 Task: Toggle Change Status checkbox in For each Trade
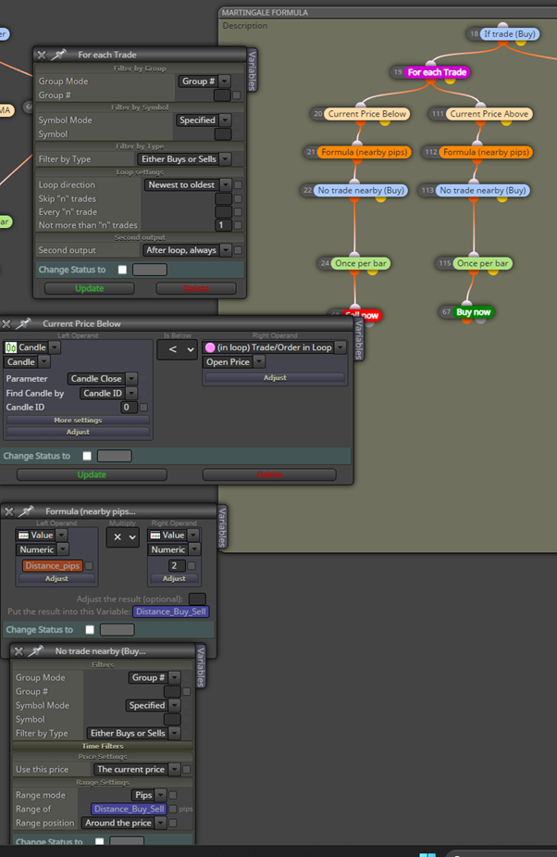[122, 270]
